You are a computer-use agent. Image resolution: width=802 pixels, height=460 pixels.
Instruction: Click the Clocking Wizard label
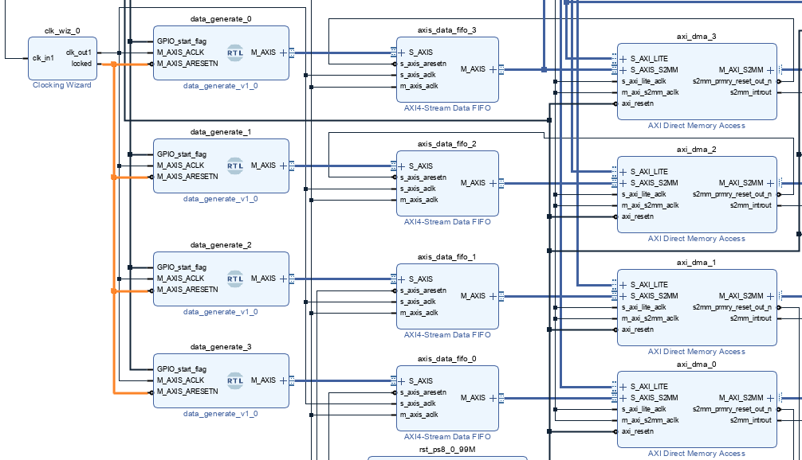tap(62, 85)
